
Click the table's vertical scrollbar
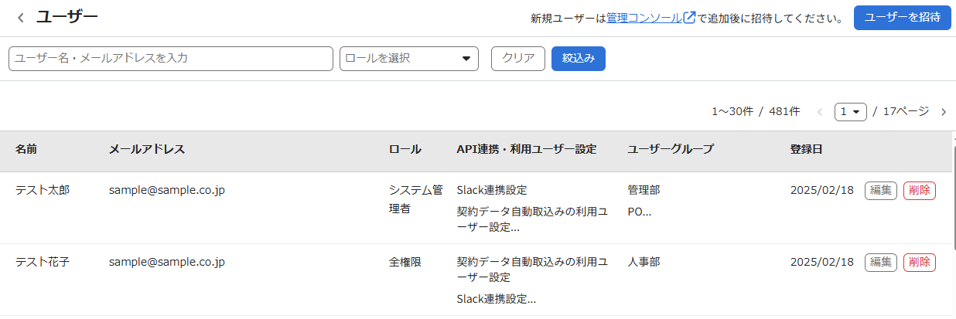pos(954,225)
